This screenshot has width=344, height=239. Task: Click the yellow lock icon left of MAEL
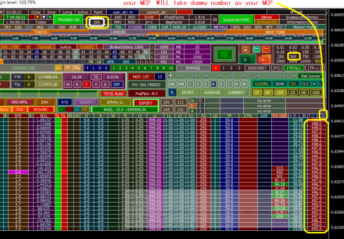click(x=85, y=109)
